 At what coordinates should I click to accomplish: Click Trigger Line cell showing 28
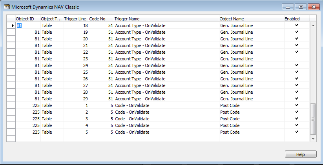pos(76,92)
